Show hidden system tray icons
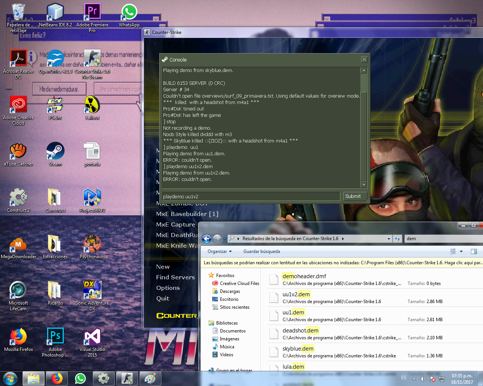This screenshot has height=386, width=483. point(414,379)
